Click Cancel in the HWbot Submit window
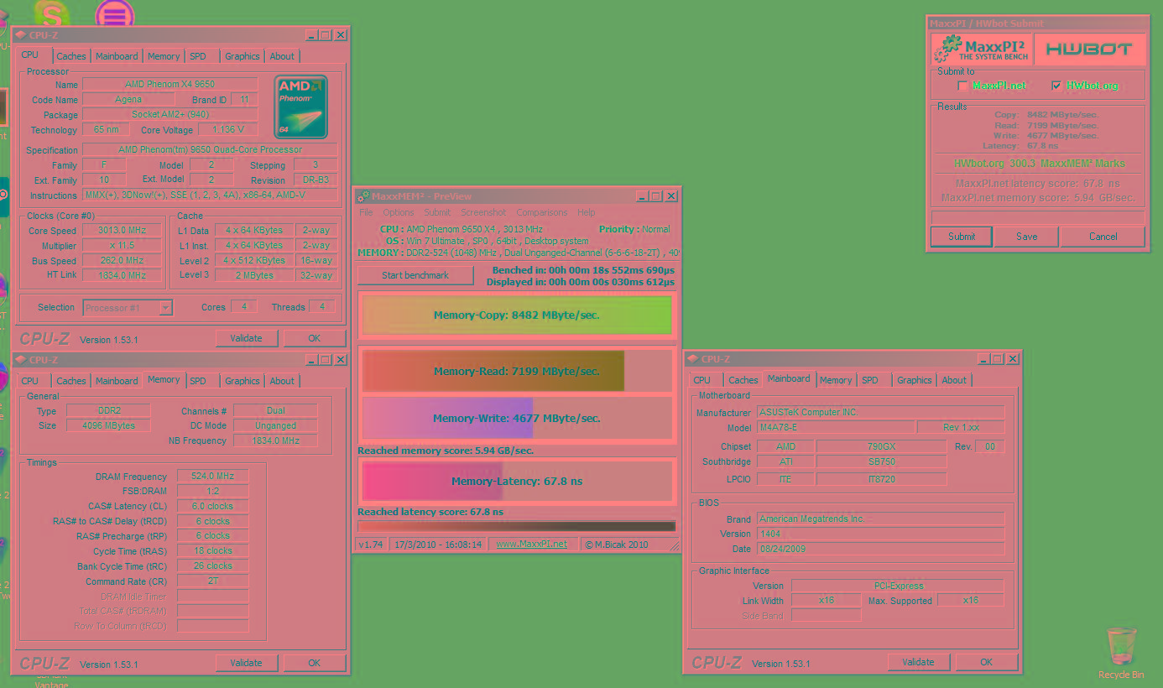Screen dimensions: 1163x688 pyautogui.click(x=1103, y=237)
